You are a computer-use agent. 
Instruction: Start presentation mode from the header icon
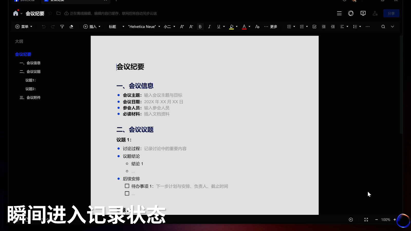click(363, 13)
